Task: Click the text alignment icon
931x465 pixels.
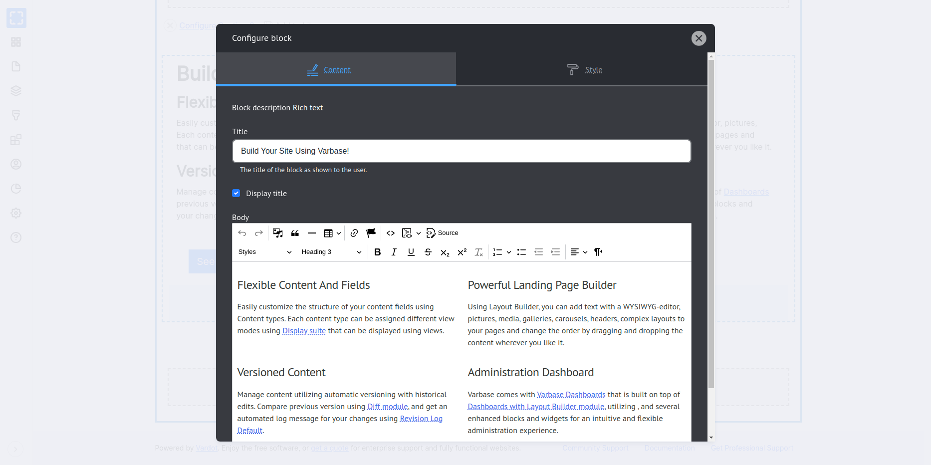Action: click(575, 252)
